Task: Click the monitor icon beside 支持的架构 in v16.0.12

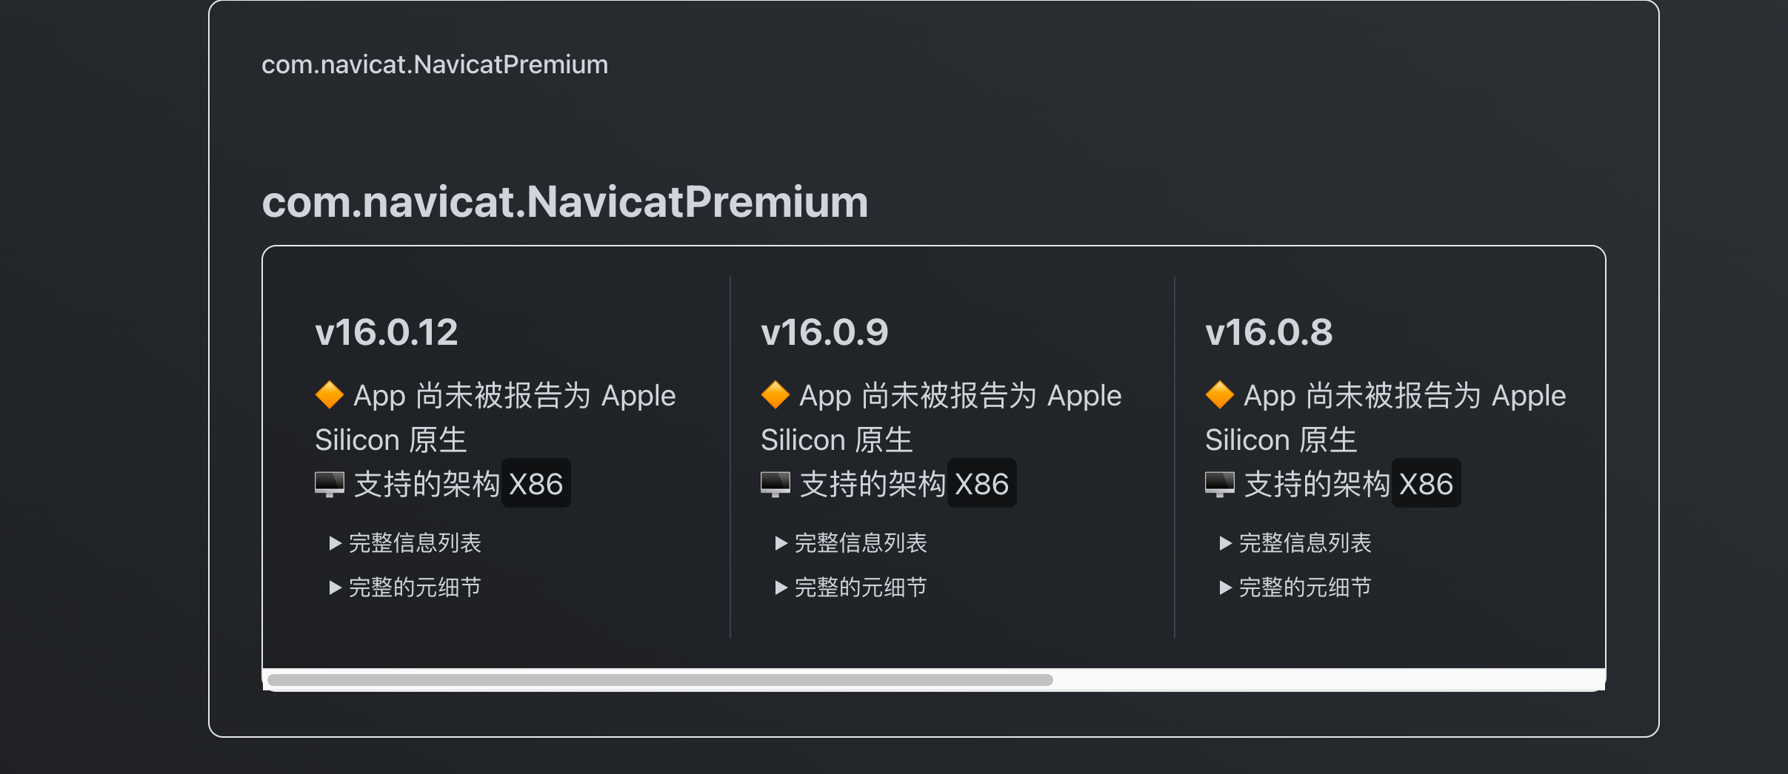Action: click(x=328, y=482)
